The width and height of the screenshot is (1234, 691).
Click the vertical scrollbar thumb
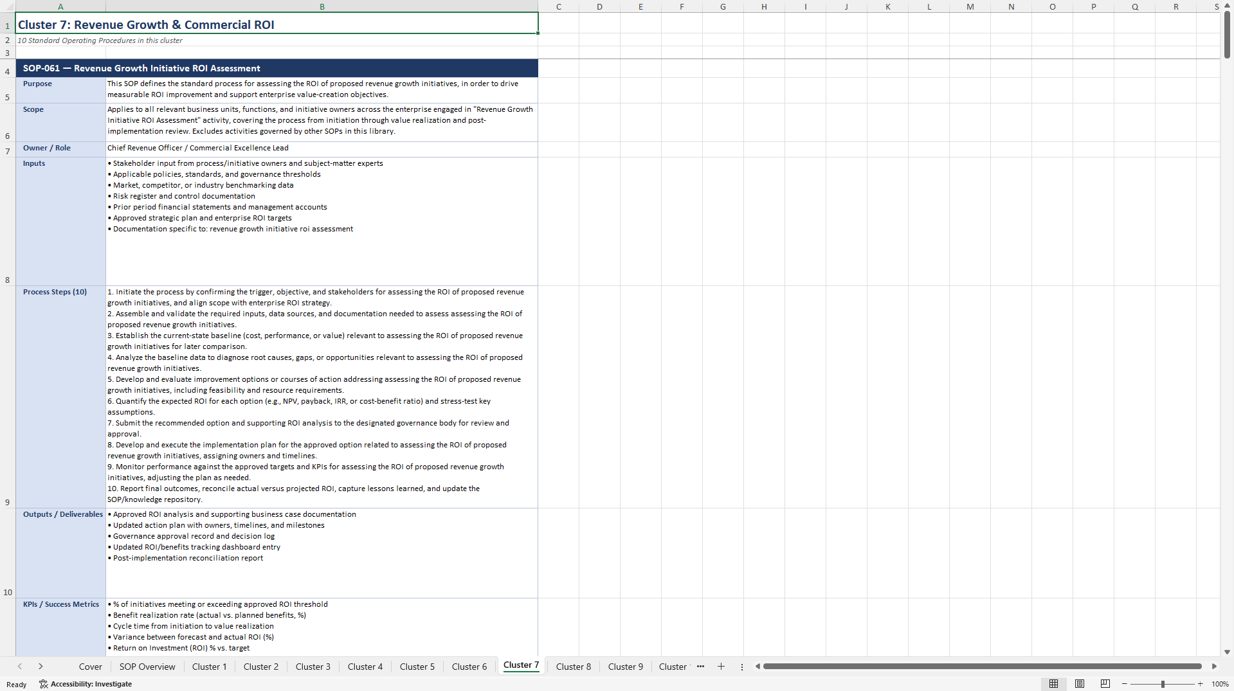1227,35
